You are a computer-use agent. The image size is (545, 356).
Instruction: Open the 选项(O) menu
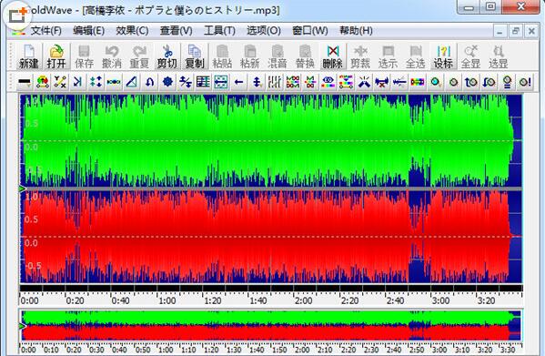[264, 31]
